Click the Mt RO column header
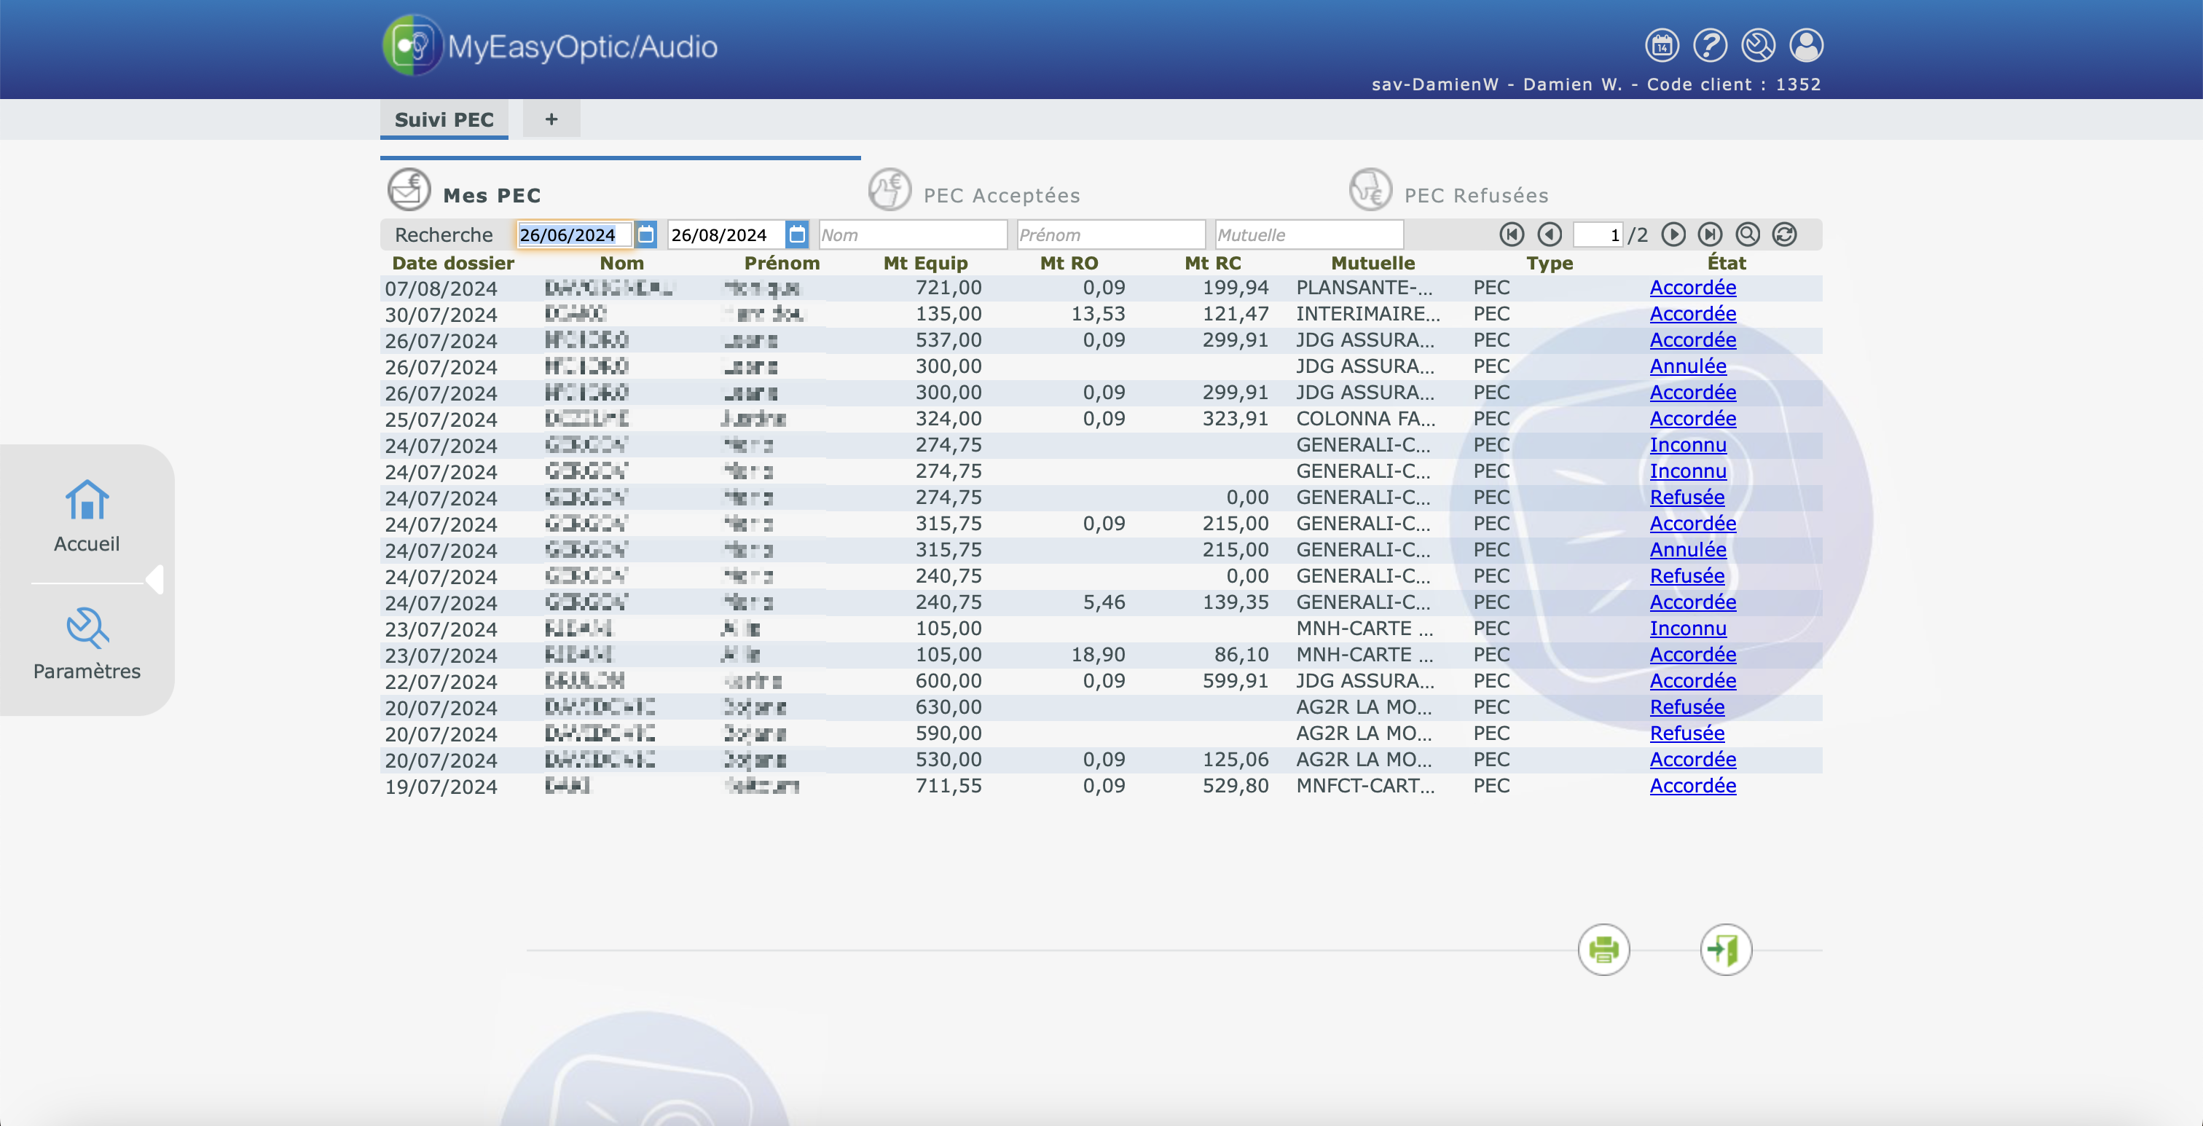Screen dimensions: 2203x1126 (x=1069, y=264)
